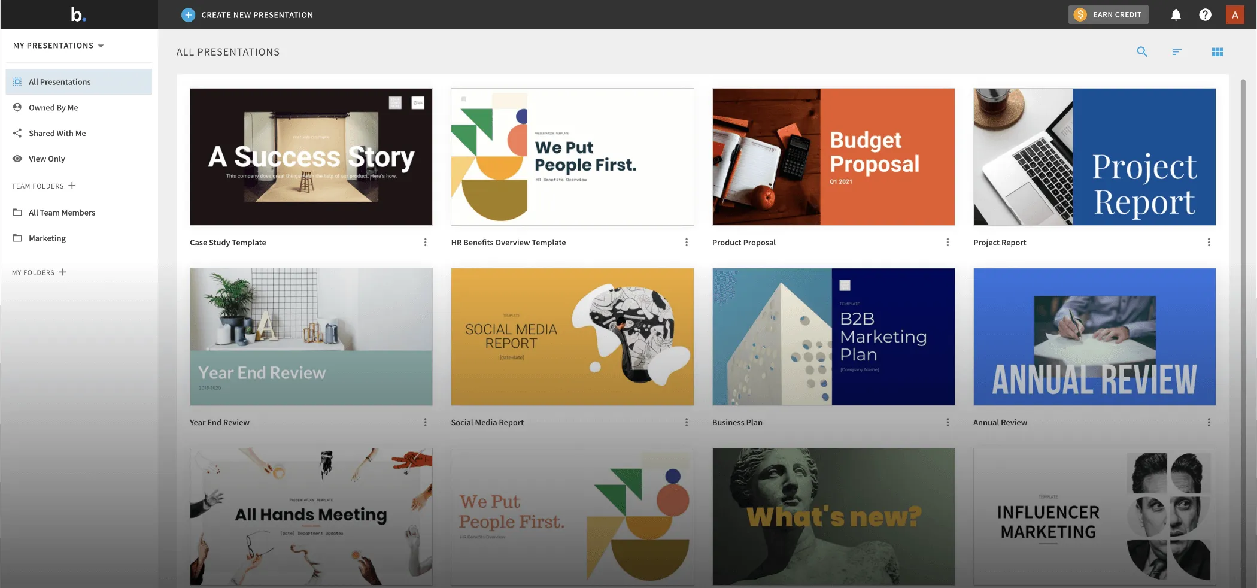1257x588 pixels.
Task: Add a new team folder
Action: point(72,186)
